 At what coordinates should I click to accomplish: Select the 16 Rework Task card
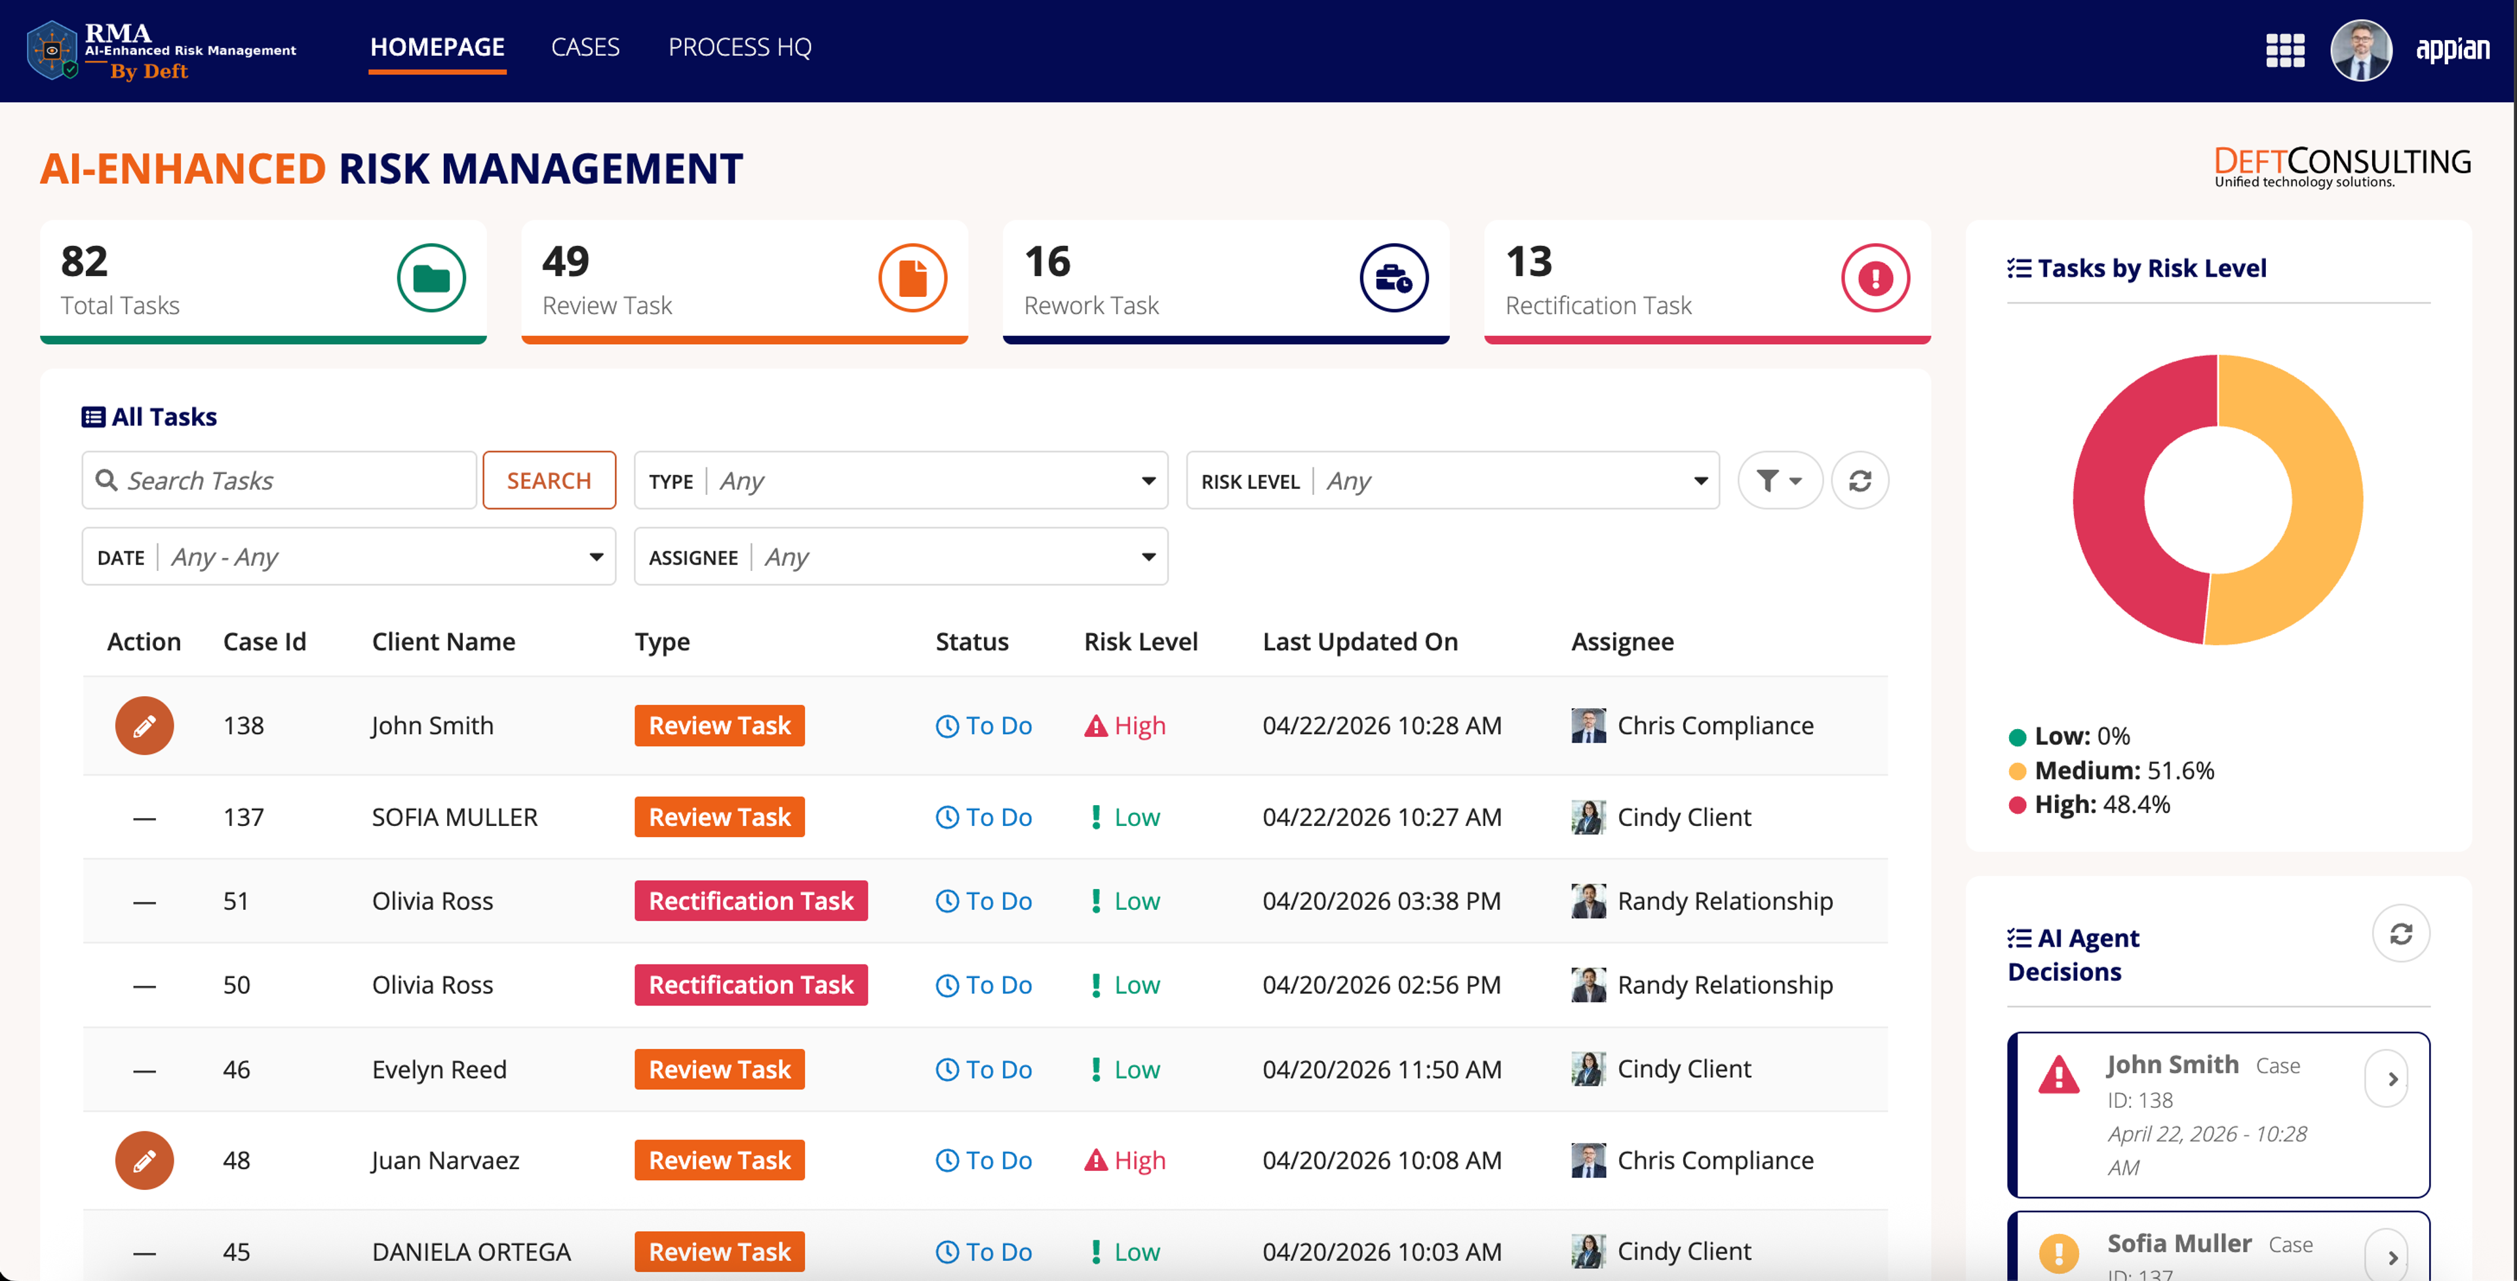[1226, 281]
